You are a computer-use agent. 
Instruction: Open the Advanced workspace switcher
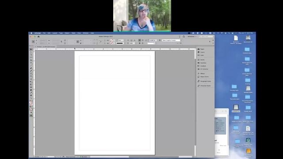191,36
